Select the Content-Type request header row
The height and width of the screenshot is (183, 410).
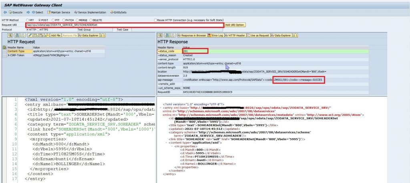tap(54, 52)
